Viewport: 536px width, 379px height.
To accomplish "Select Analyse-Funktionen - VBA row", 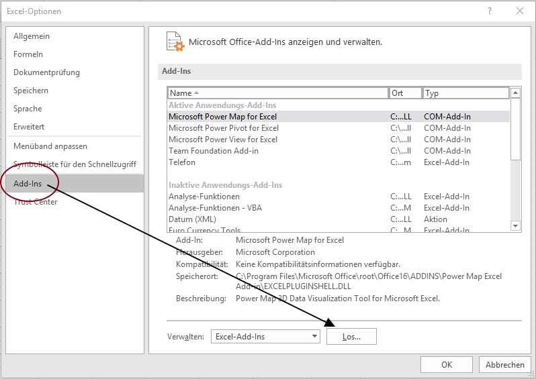I will [x=339, y=208].
